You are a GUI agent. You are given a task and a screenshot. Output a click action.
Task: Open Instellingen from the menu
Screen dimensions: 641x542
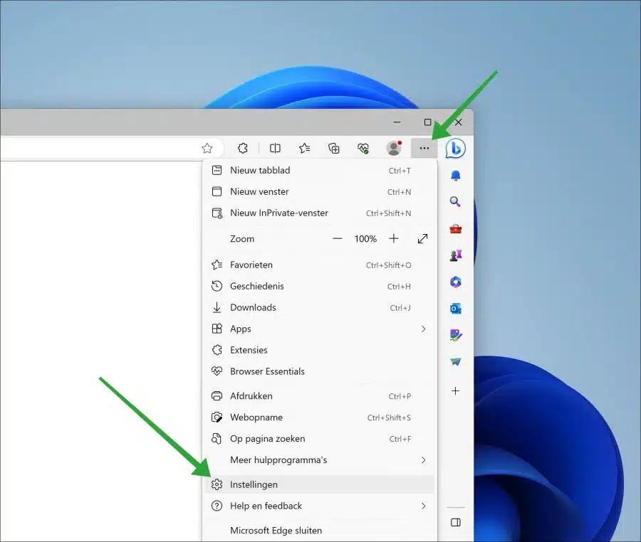click(320, 484)
